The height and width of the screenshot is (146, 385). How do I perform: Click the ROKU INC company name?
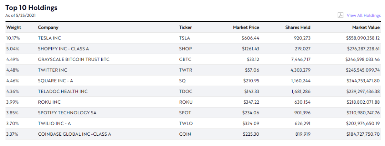49,102
